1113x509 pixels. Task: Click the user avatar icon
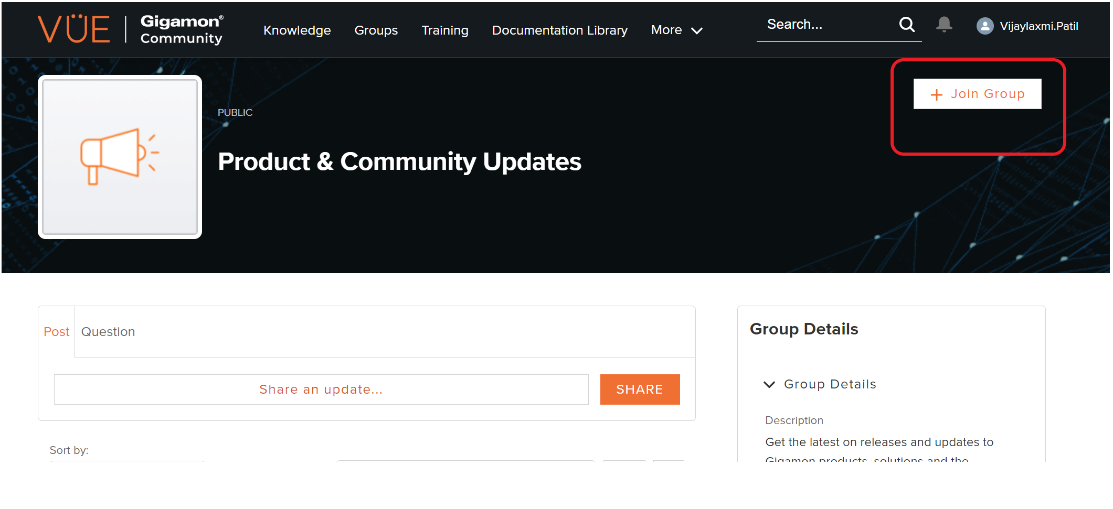point(985,26)
